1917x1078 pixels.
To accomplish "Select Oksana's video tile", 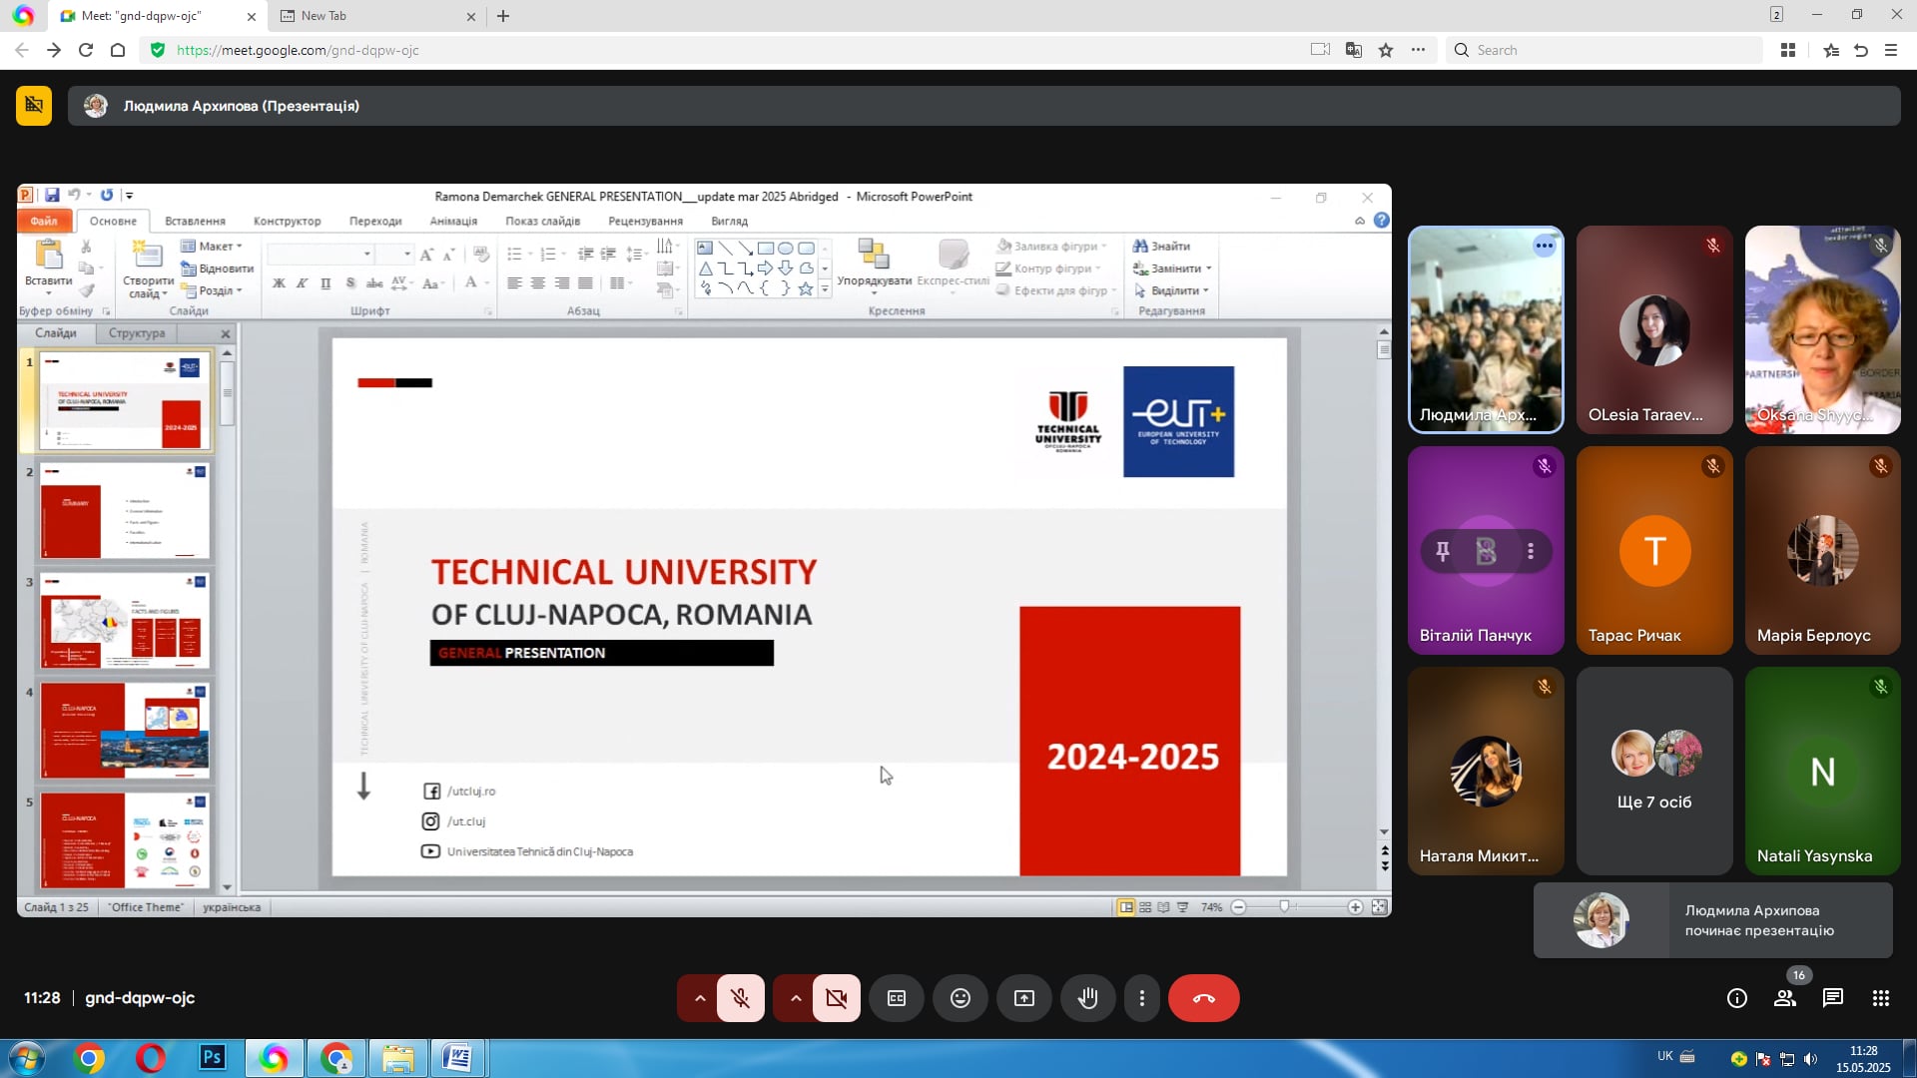I will pos(1823,330).
